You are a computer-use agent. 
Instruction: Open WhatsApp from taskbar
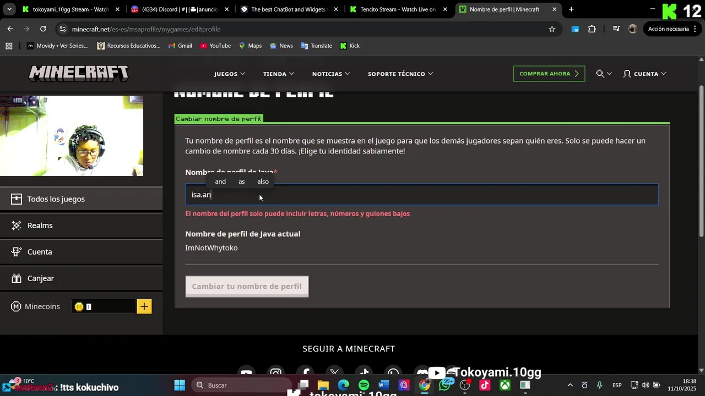[x=444, y=385]
